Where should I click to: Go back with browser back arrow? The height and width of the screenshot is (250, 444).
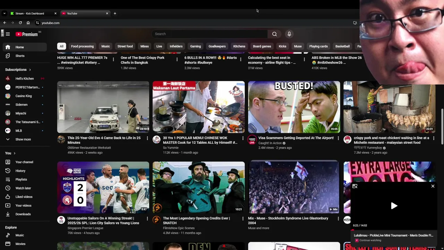click(5, 23)
